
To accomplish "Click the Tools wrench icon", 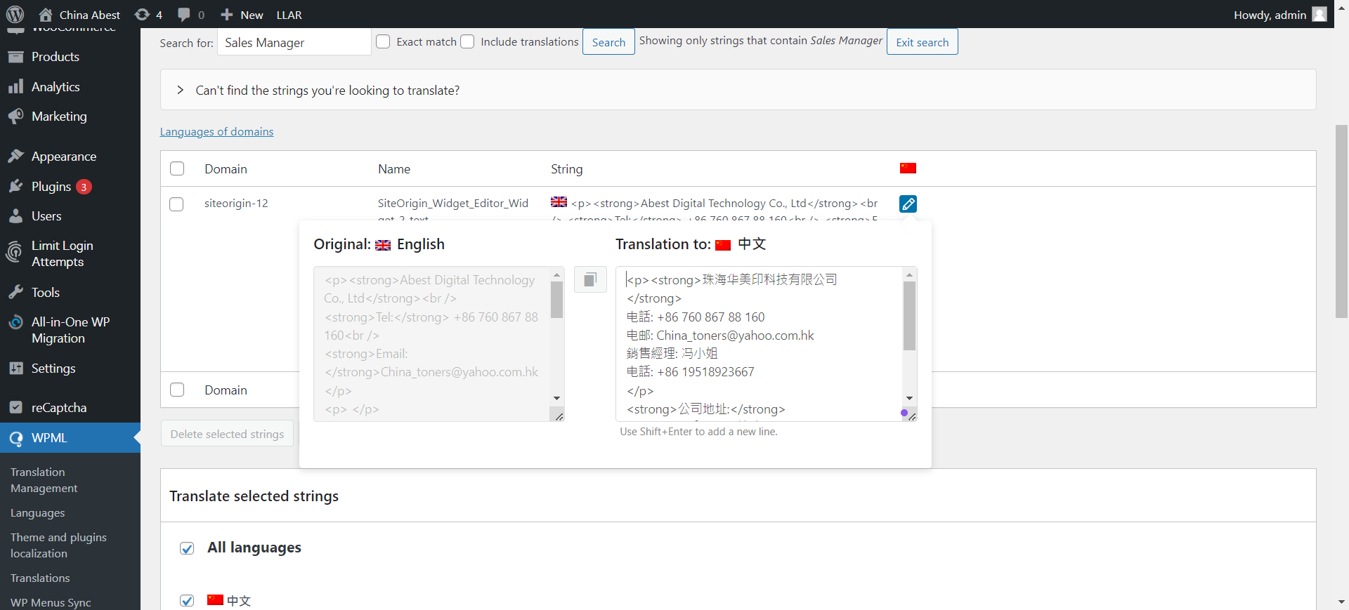I will [x=16, y=293].
